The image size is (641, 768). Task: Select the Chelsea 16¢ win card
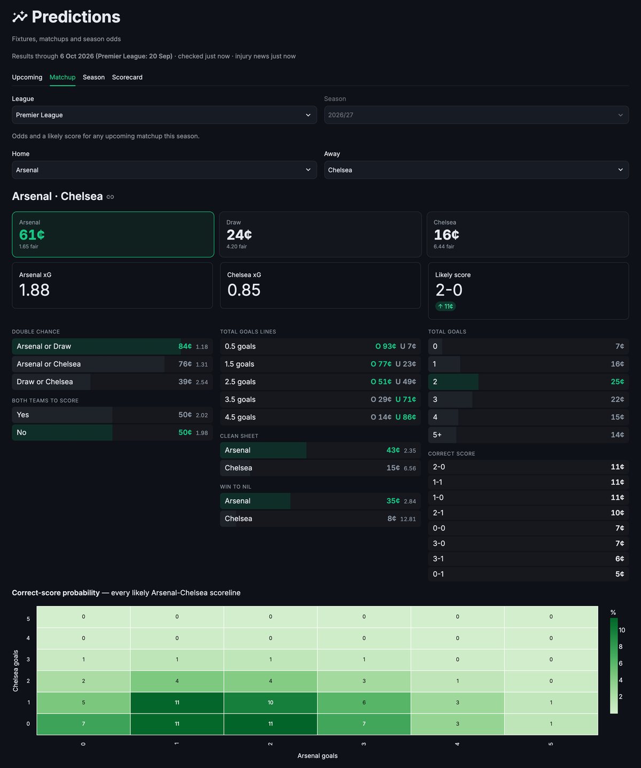coord(528,235)
